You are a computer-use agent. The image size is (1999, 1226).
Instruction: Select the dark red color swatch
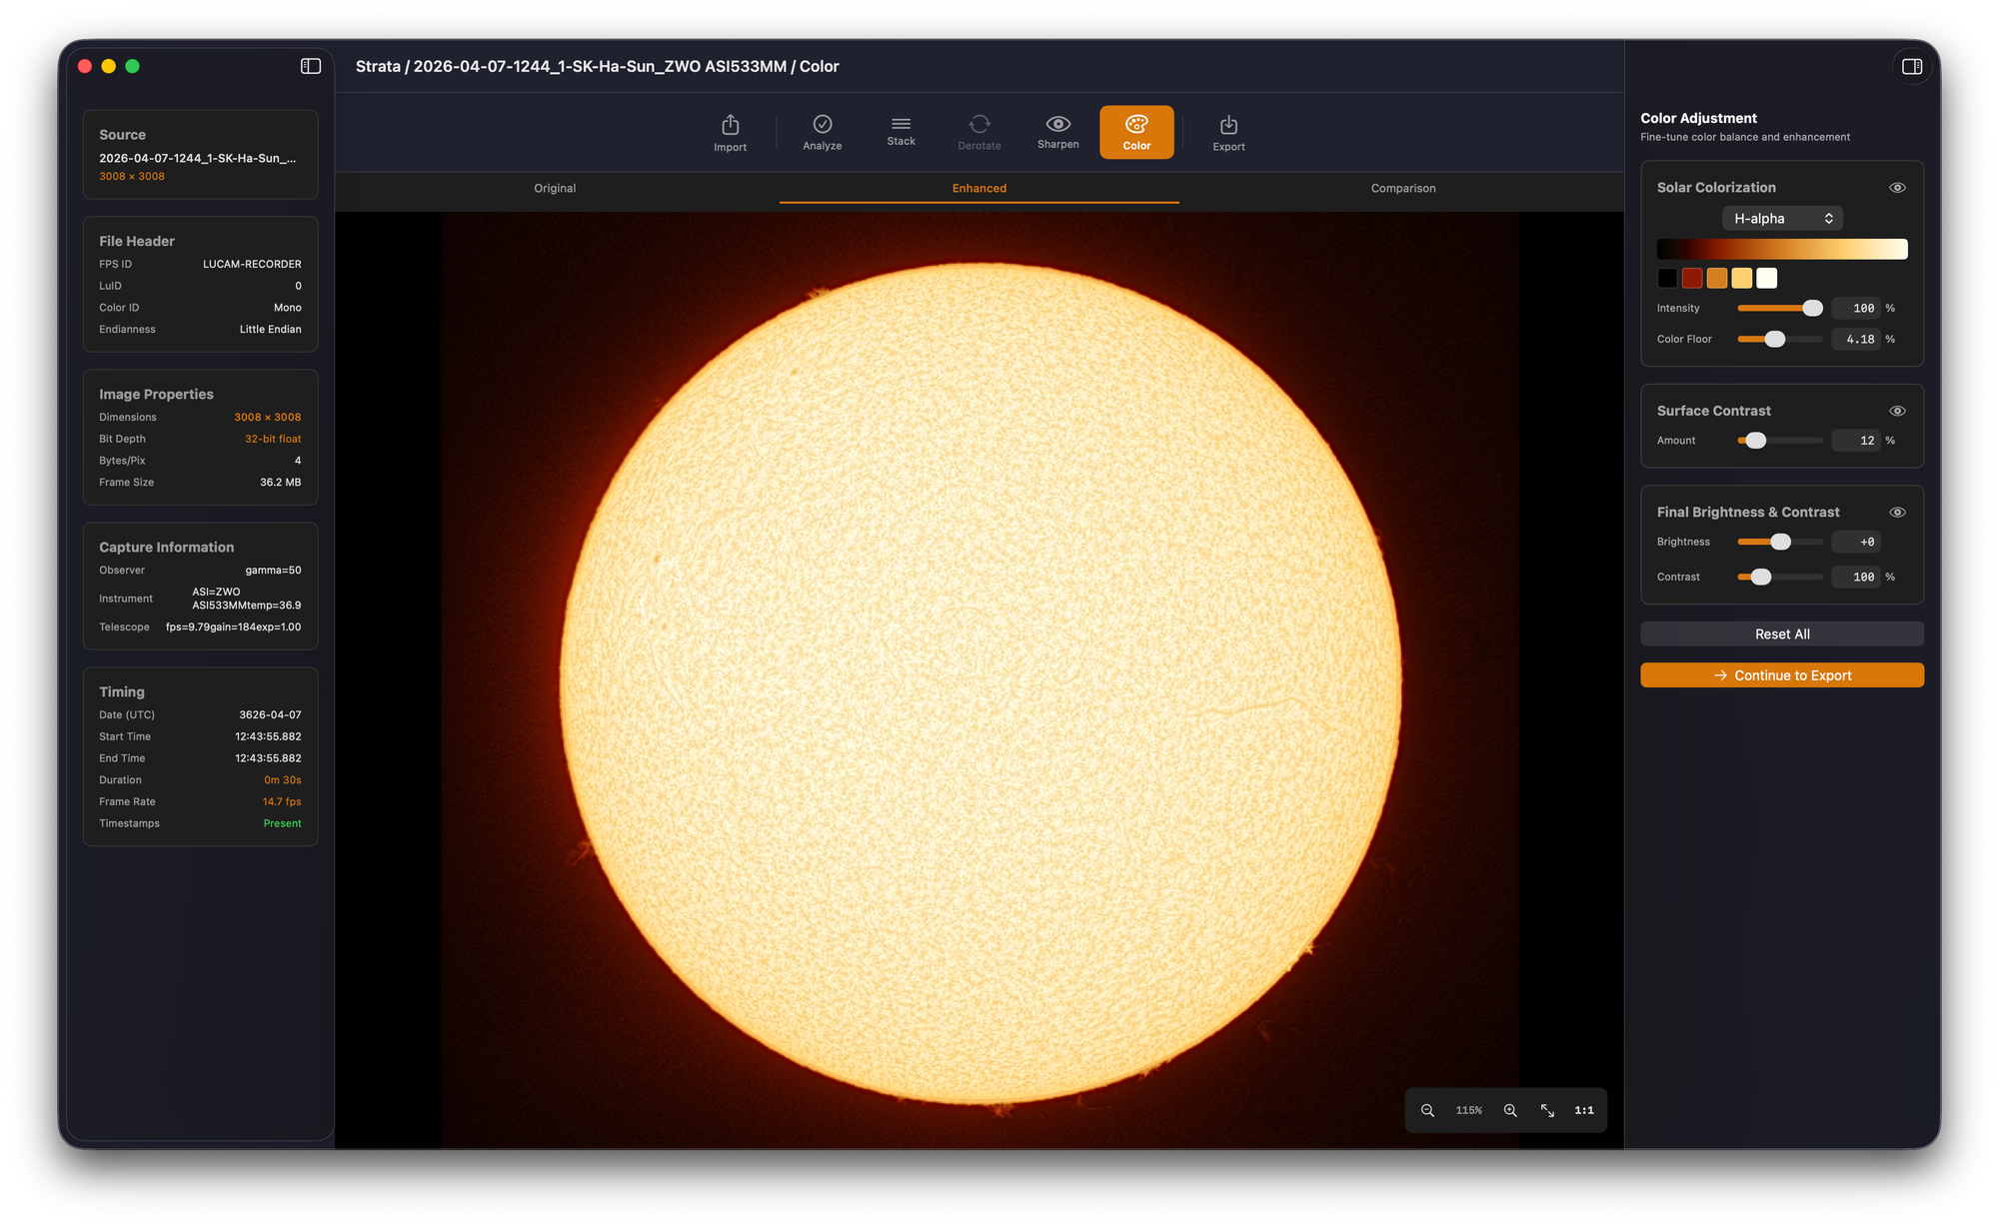(x=1691, y=279)
